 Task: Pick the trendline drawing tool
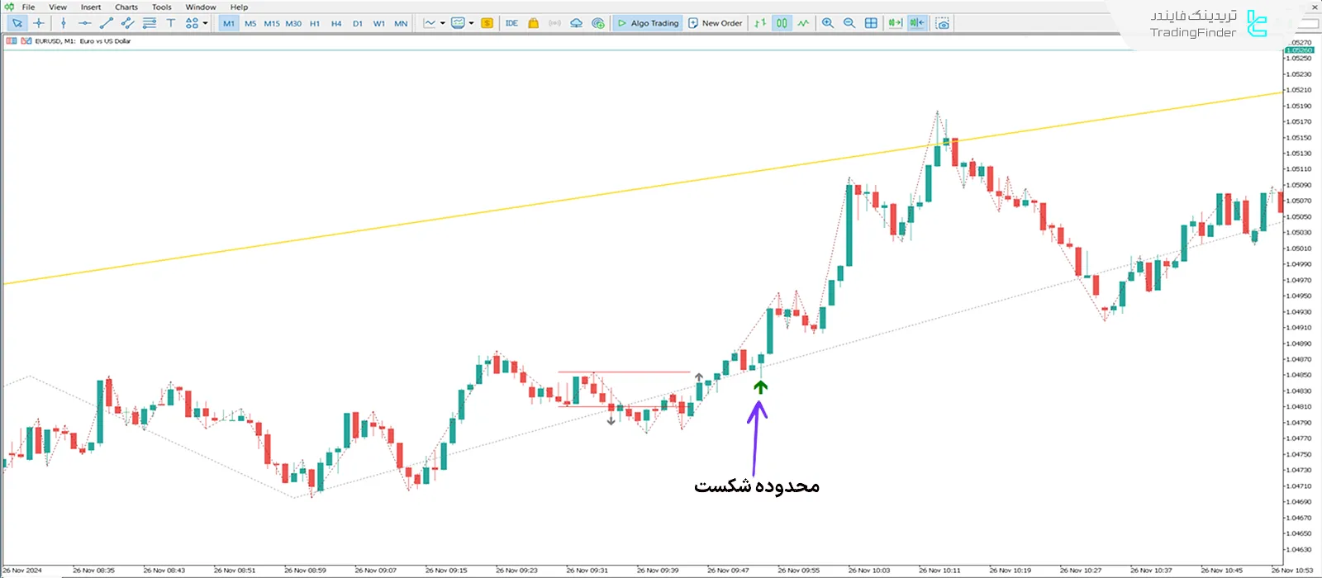(106, 23)
